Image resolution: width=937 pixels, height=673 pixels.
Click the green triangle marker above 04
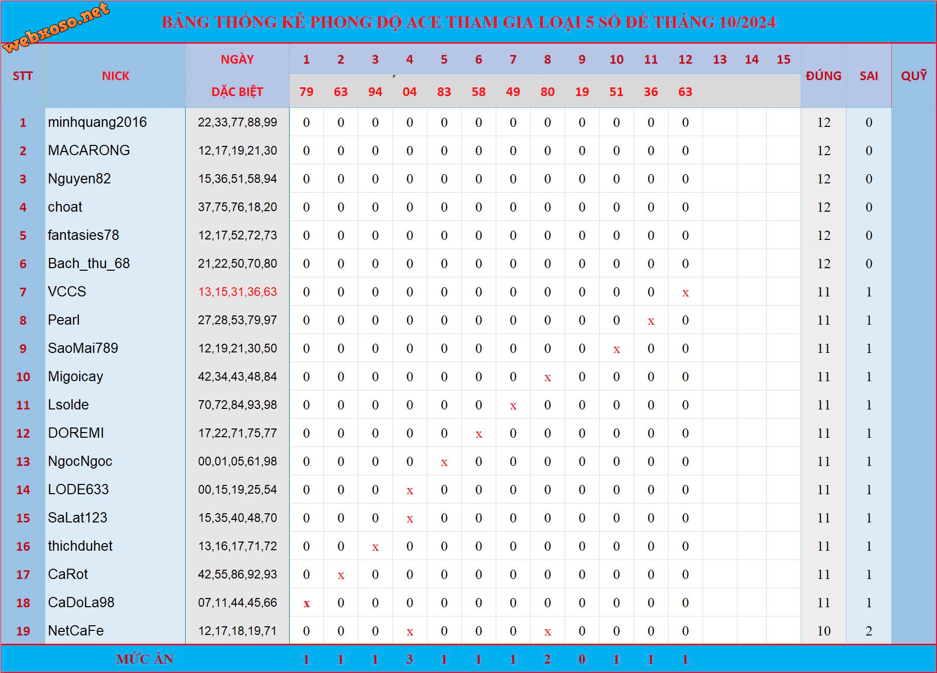click(x=394, y=77)
